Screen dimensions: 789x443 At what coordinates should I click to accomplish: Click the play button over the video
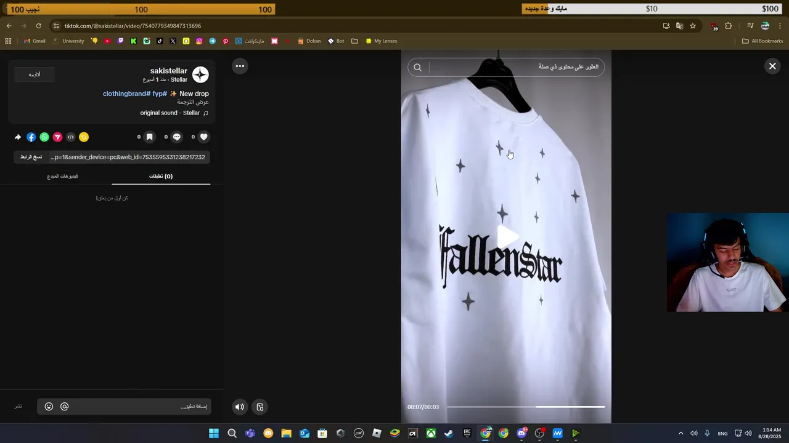click(x=507, y=237)
